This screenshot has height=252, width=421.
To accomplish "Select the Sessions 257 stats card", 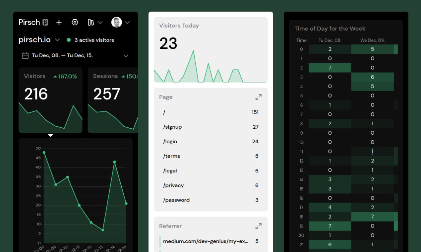I will pos(113,100).
